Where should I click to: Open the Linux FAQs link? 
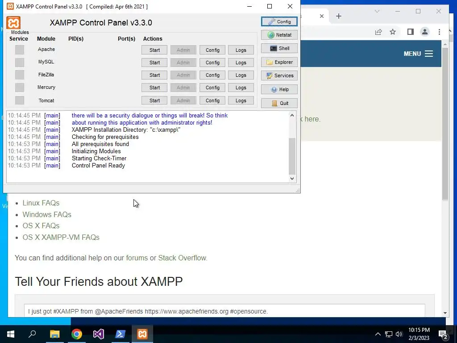click(41, 203)
